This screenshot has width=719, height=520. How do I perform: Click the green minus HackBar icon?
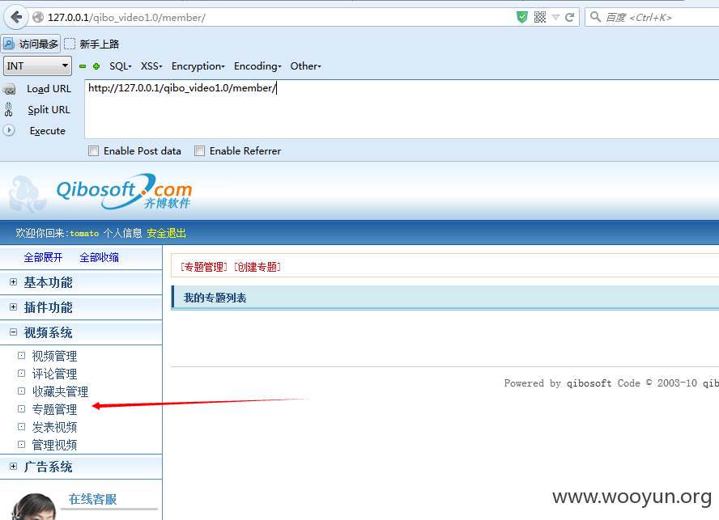coord(83,66)
